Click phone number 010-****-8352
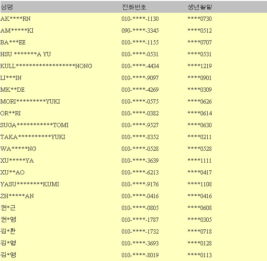This screenshot has height=261, width=267. pos(140,137)
